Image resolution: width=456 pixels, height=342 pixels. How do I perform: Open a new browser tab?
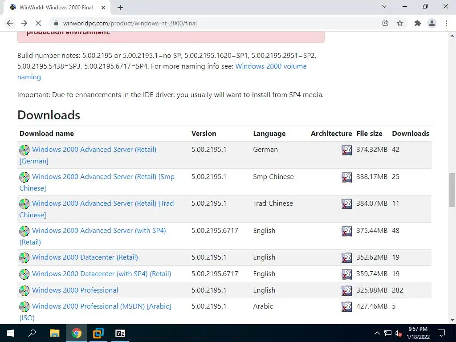point(120,8)
